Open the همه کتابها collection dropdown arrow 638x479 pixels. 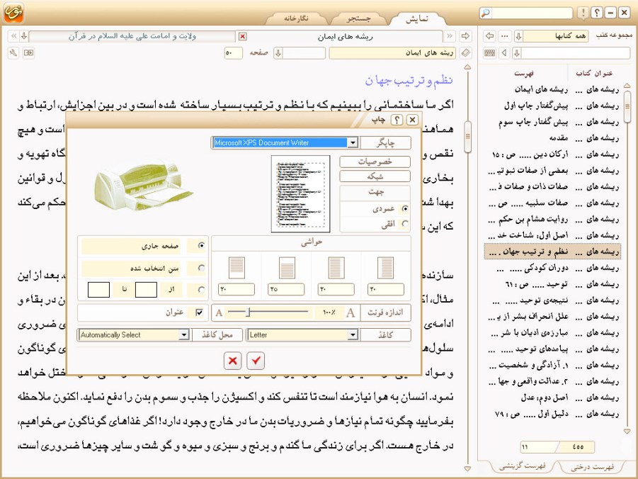[519, 36]
